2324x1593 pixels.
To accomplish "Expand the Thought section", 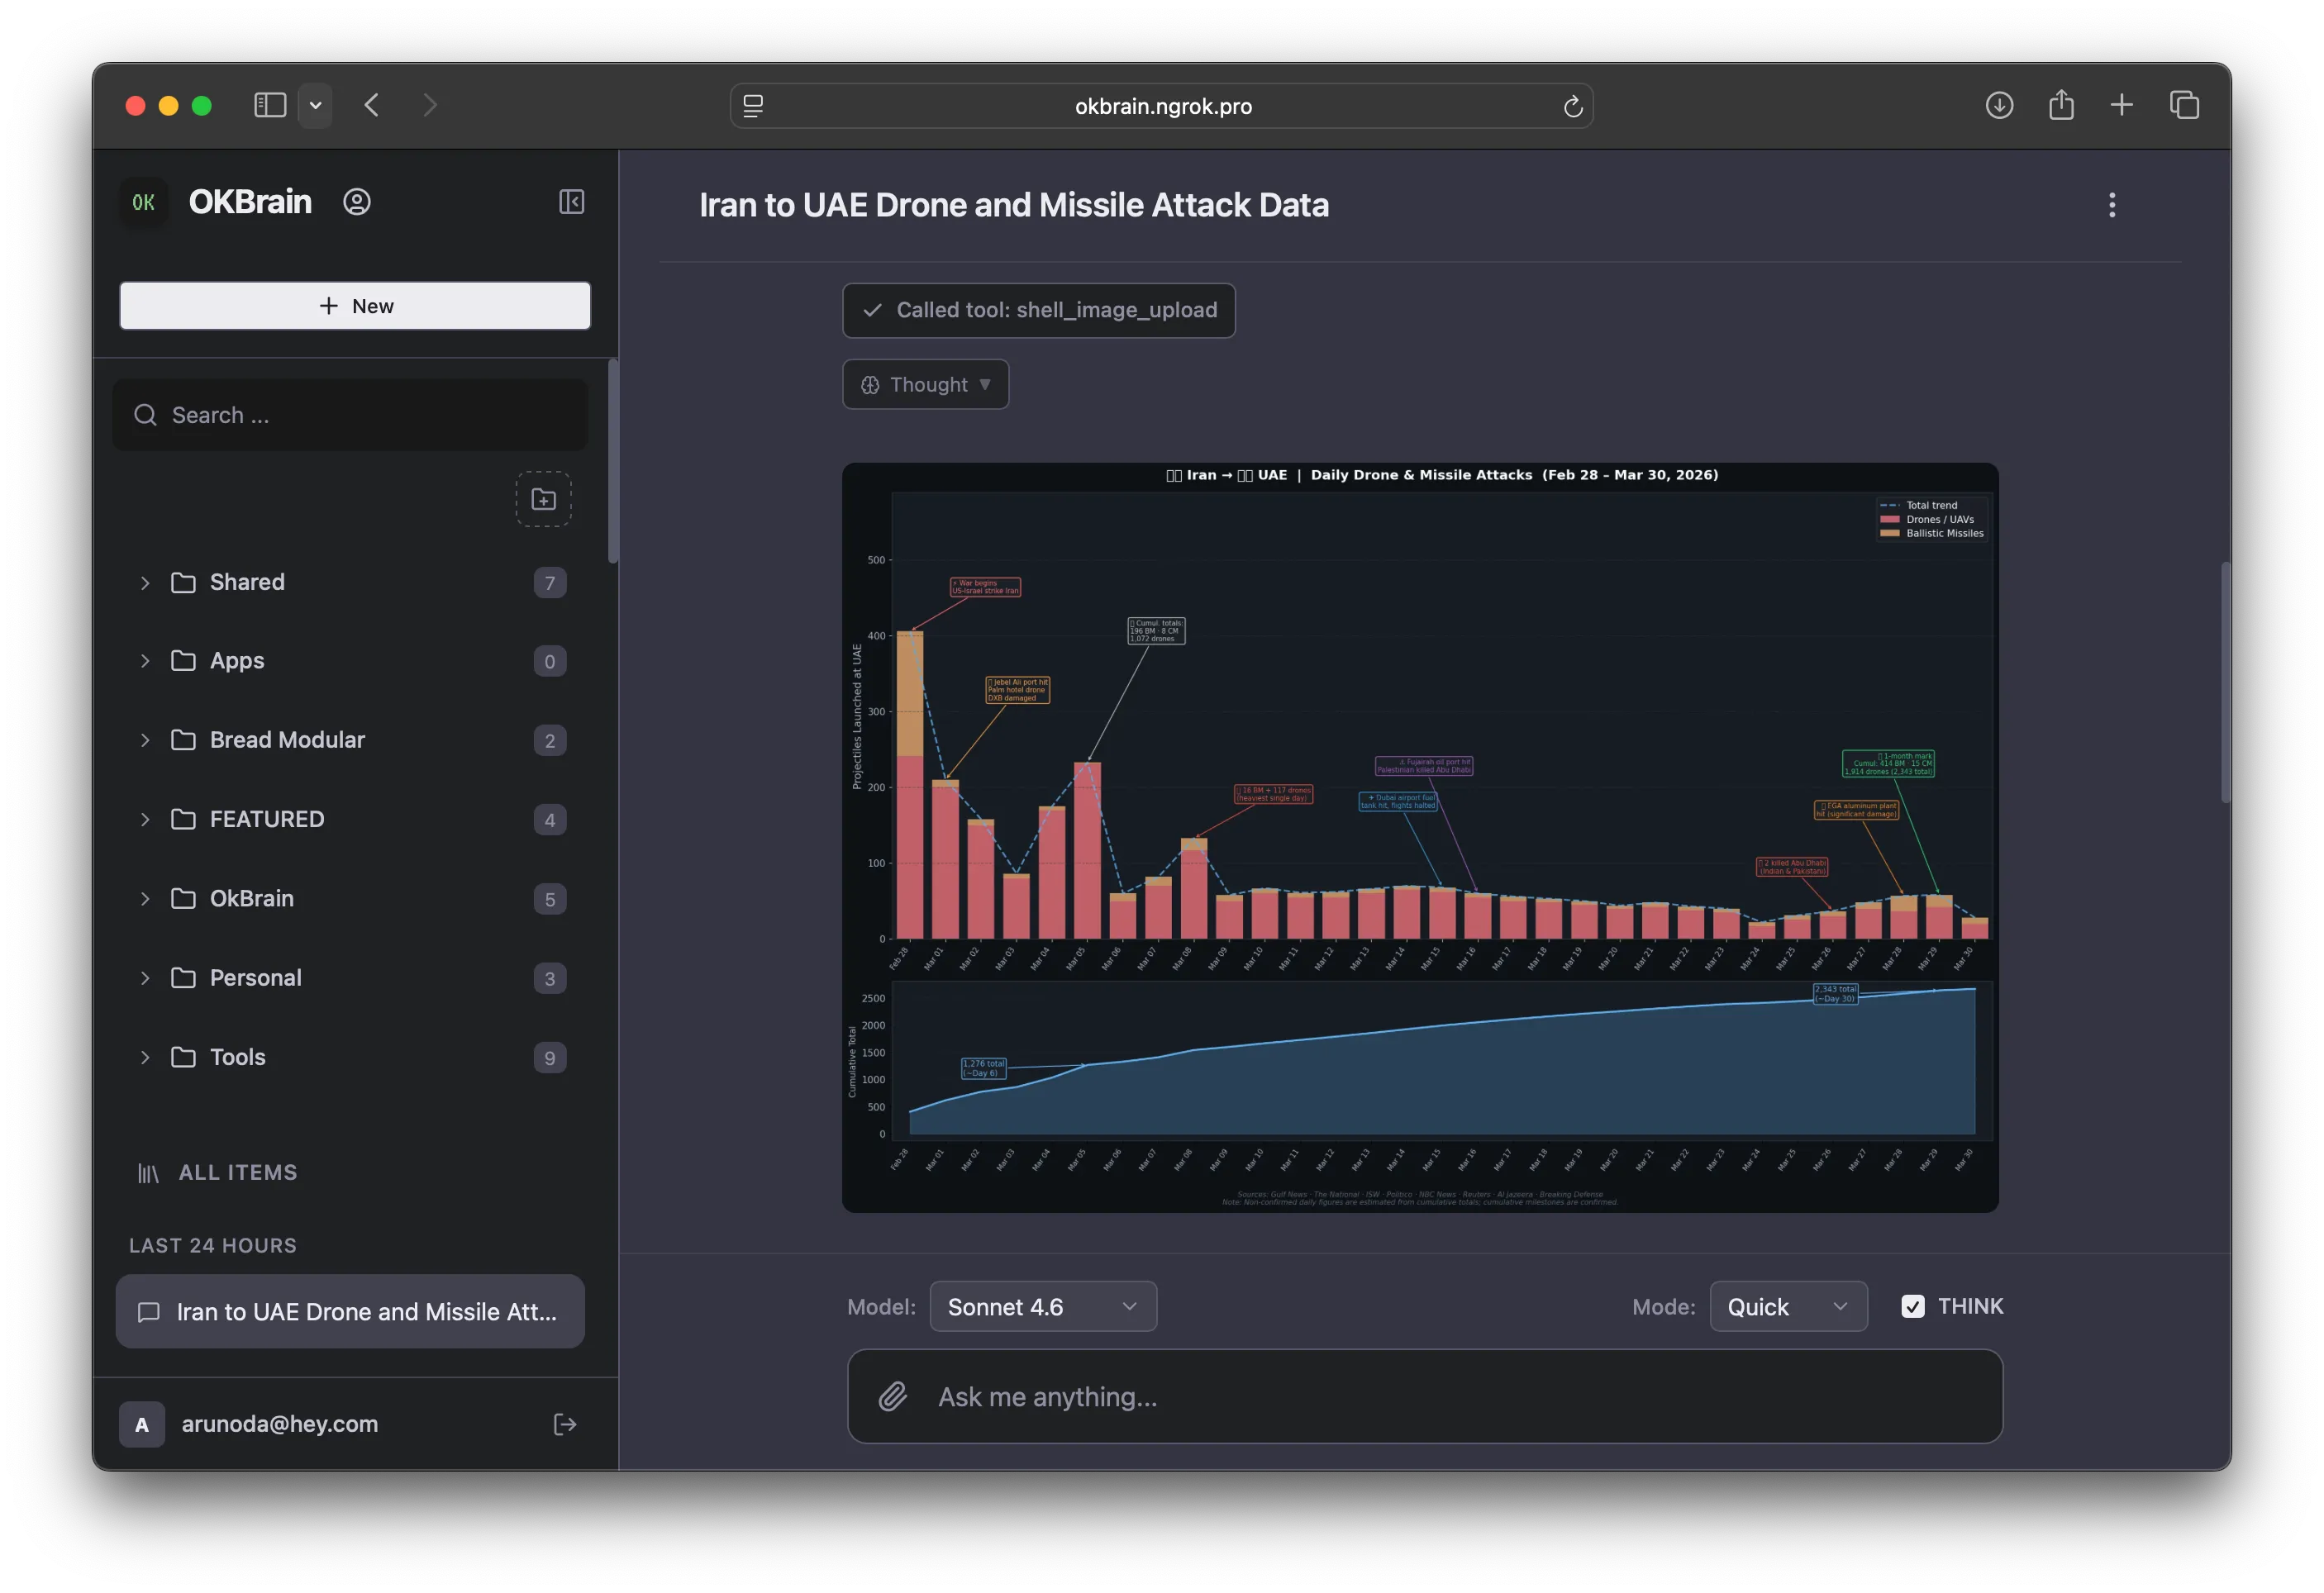I will point(925,384).
